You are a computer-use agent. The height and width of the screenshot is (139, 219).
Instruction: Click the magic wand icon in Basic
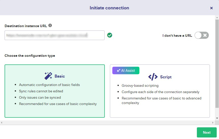click(48, 76)
